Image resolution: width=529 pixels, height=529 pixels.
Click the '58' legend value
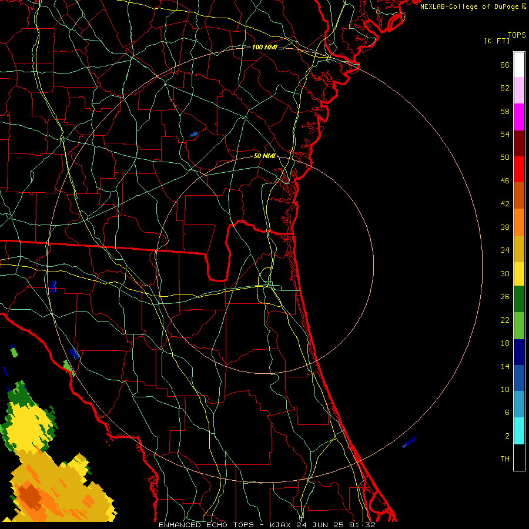coord(505,111)
